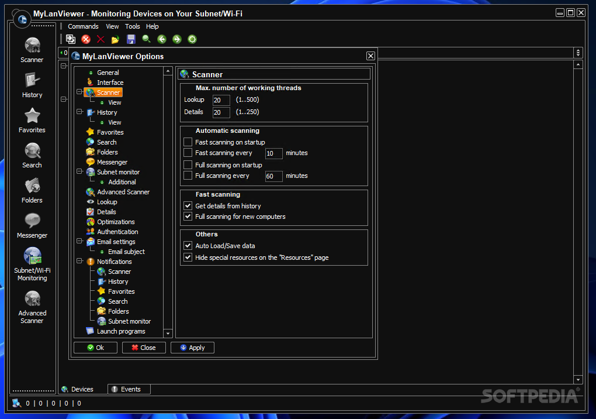
Task: Enable Full scanning every minutes checkbox
Action: coord(188,176)
